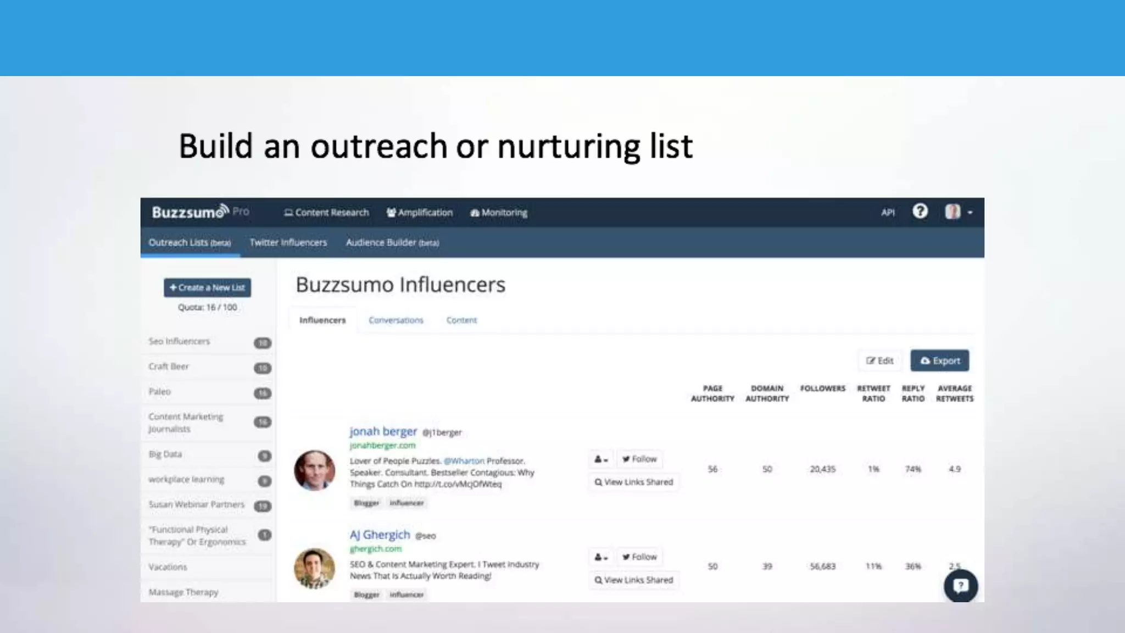Open the Monitoring menu
The image size is (1125, 633).
pos(499,213)
